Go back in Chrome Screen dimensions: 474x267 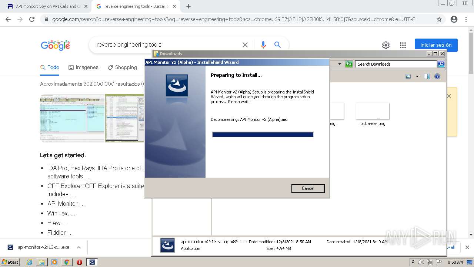click(8, 19)
